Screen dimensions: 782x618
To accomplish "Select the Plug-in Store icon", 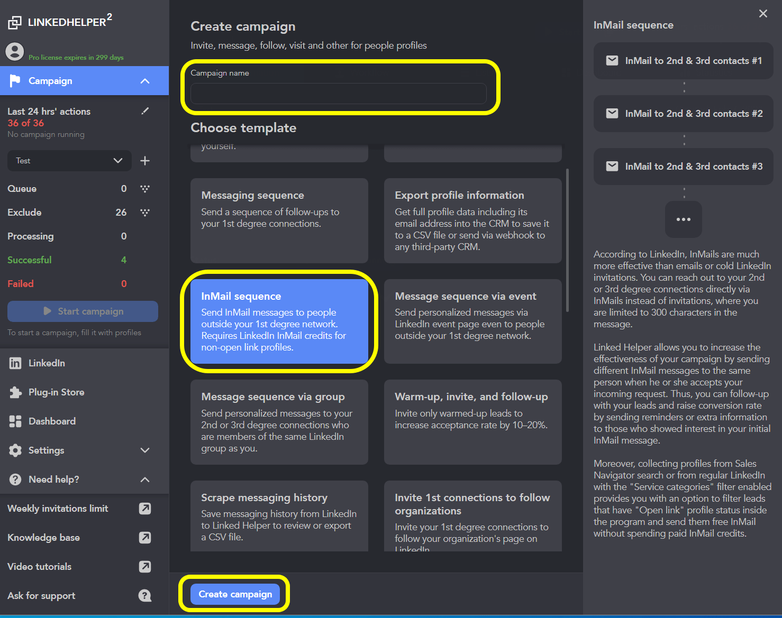I will 14,392.
